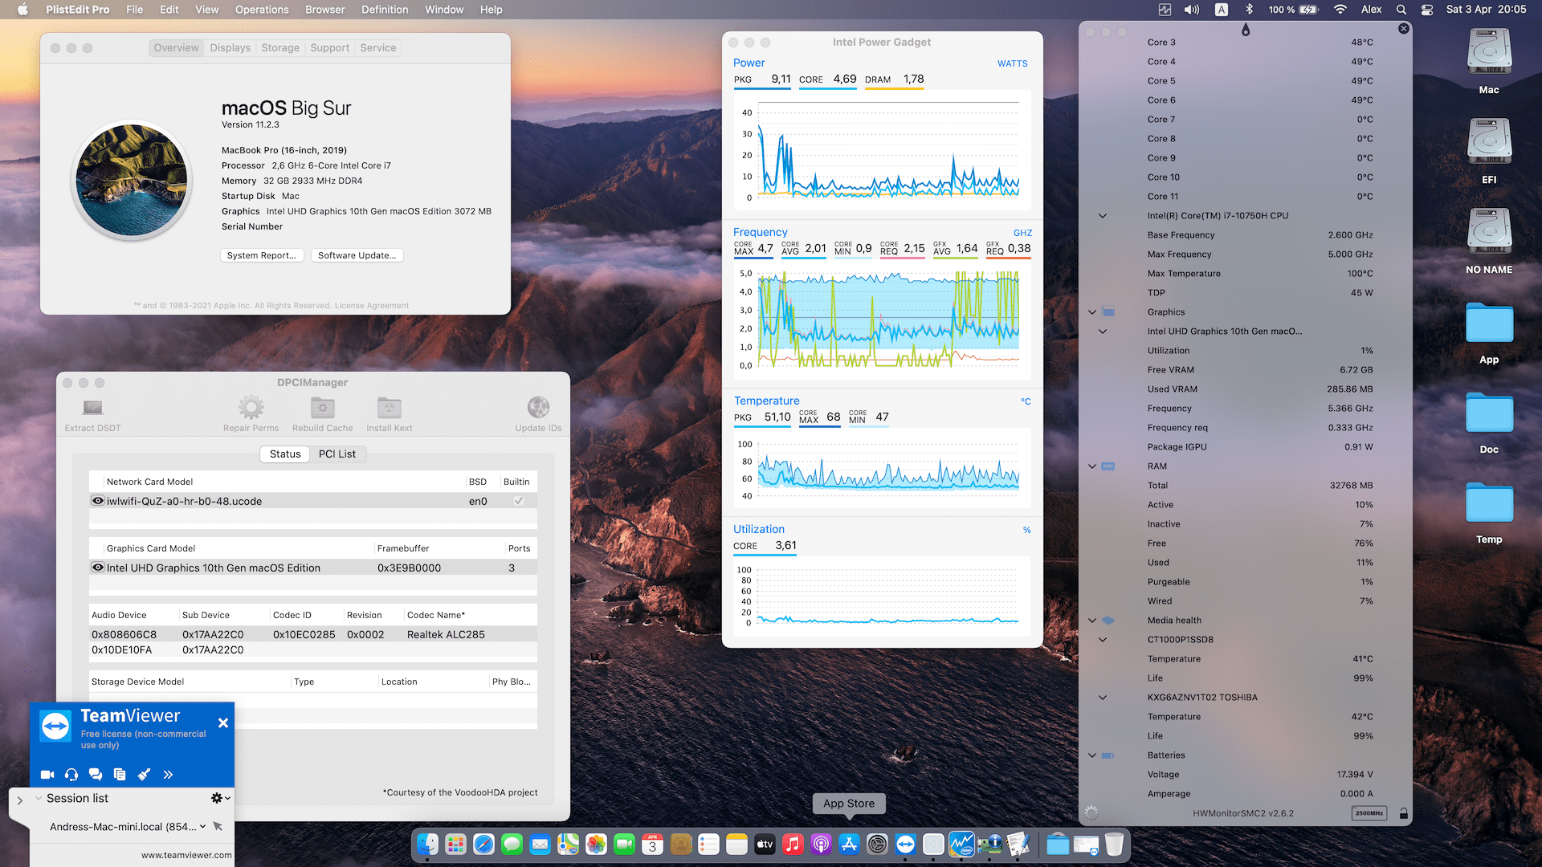
Task: Open Launchpad from the Dock
Action: (x=455, y=844)
